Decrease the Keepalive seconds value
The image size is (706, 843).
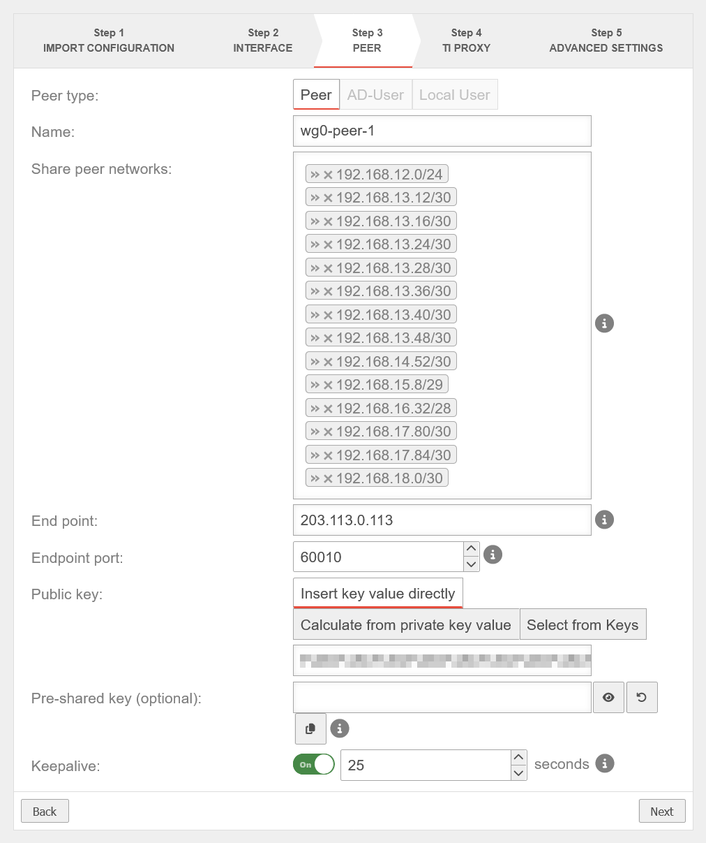pyautogui.click(x=518, y=772)
